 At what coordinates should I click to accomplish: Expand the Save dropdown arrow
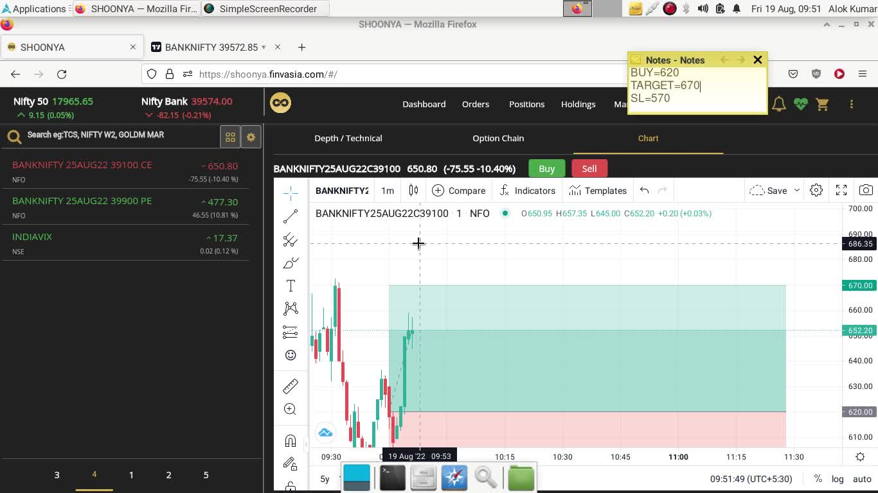click(797, 191)
